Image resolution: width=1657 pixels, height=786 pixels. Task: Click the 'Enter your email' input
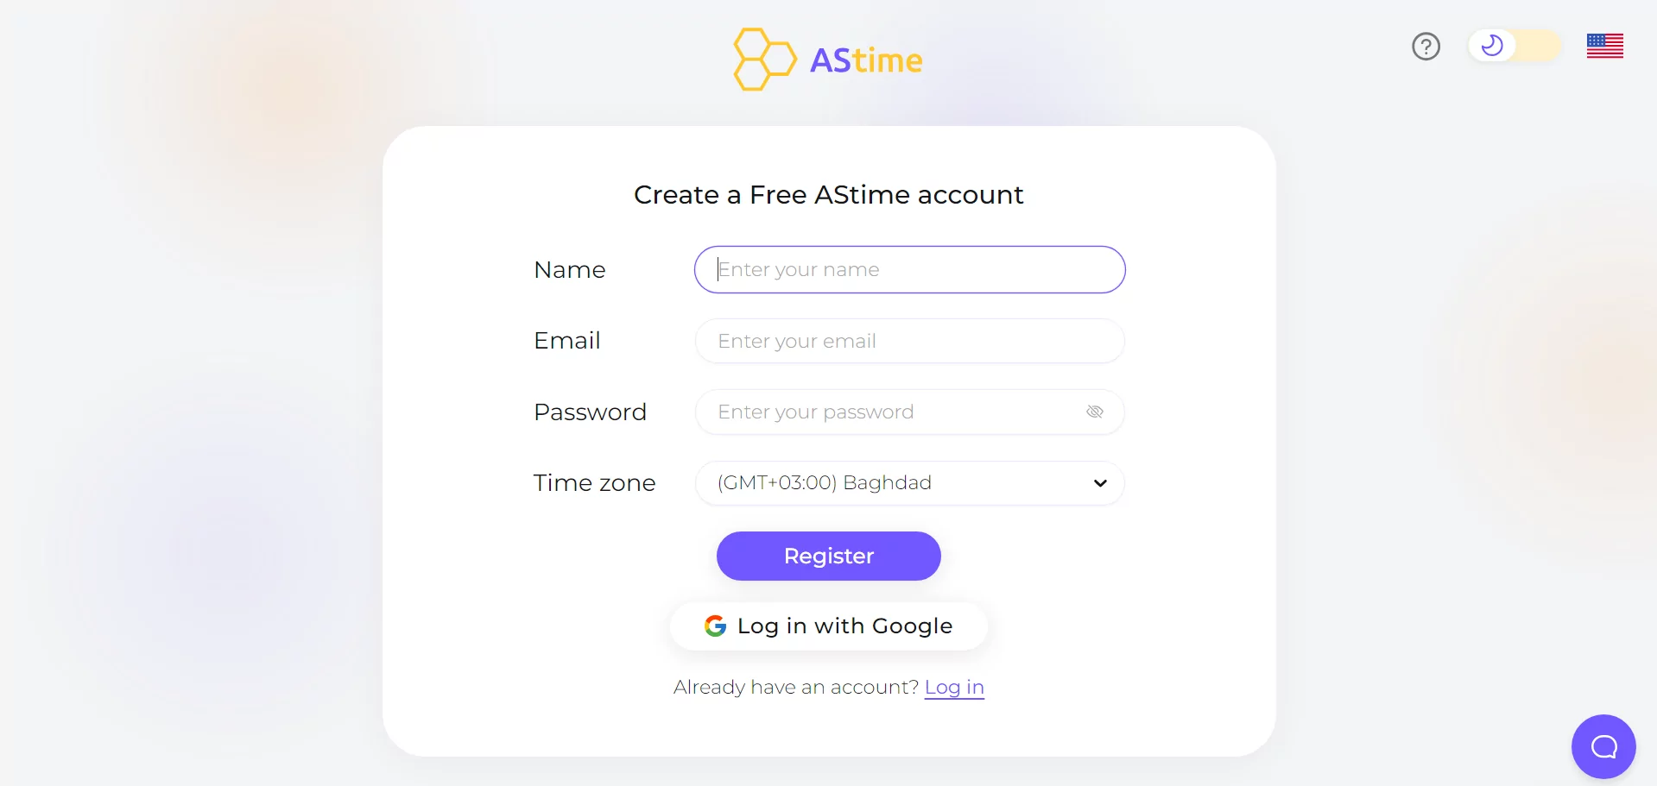click(x=909, y=341)
